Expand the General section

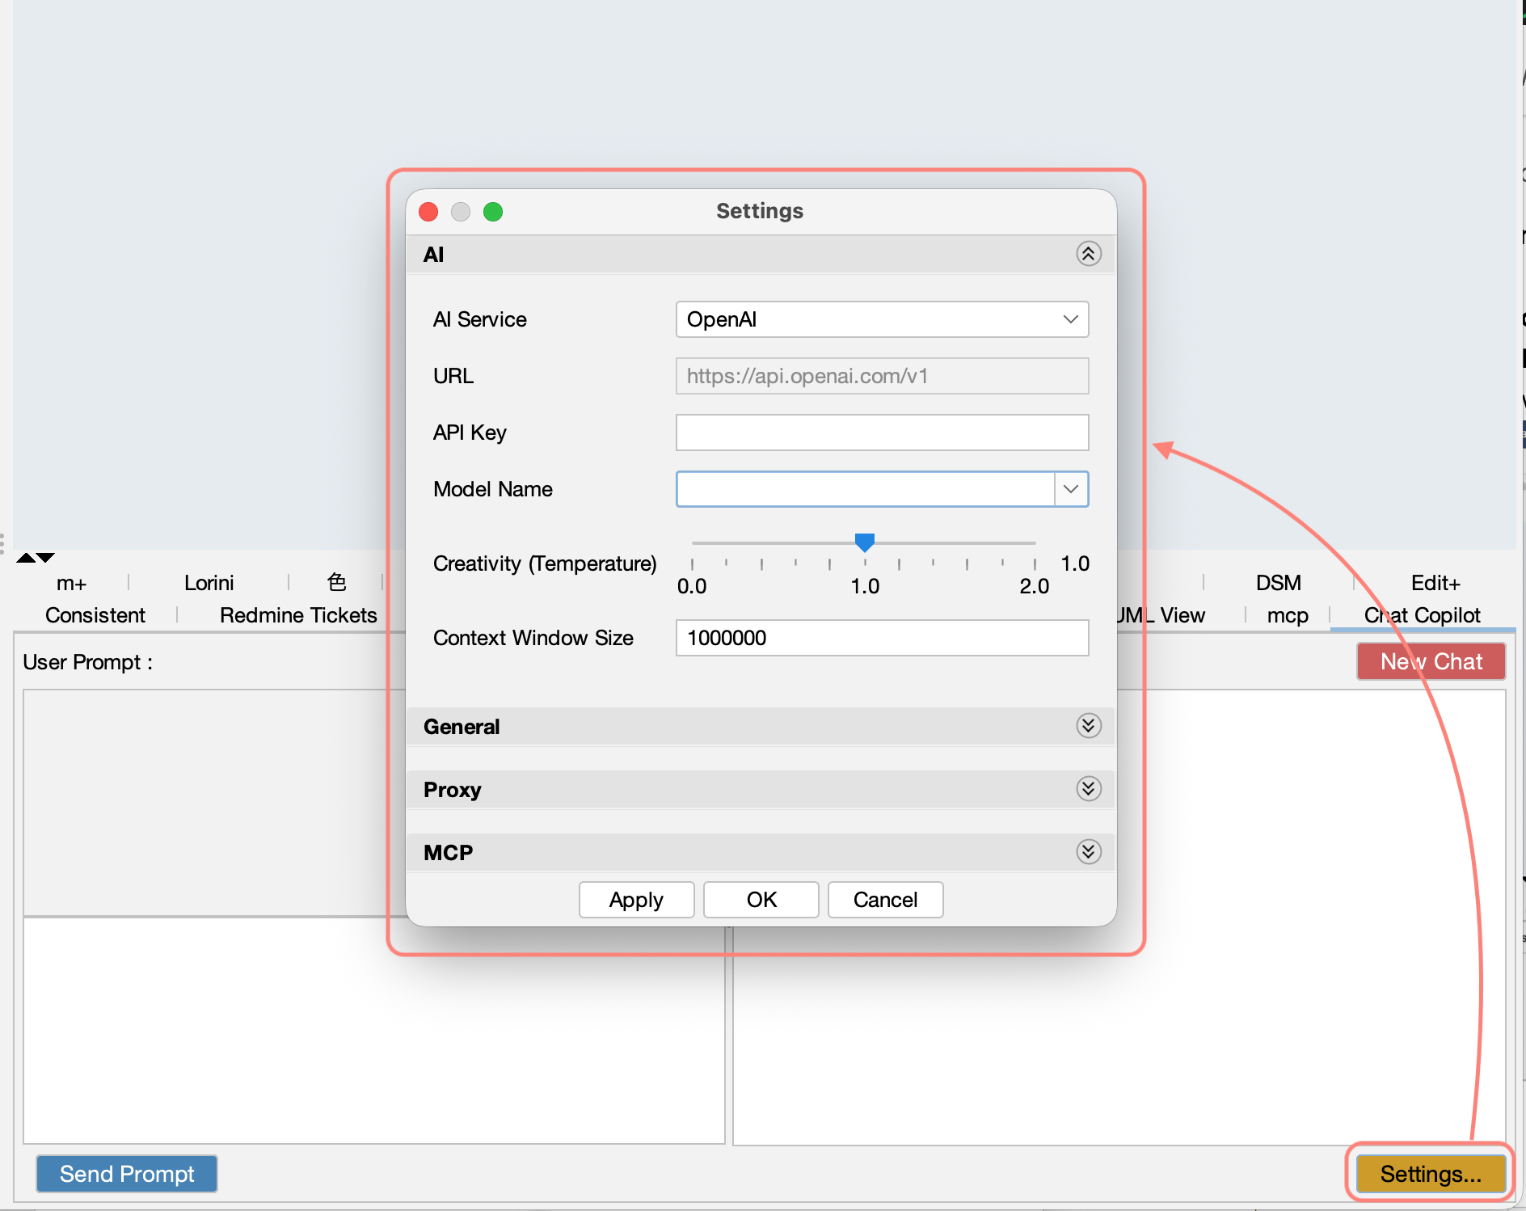[x=1089, y=726]
